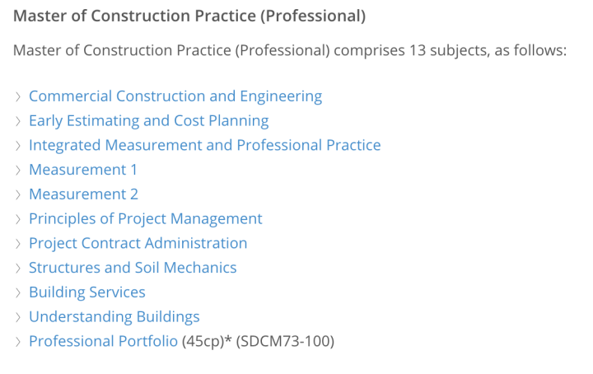The width and height of the screenshot is (593, 374).
Task: Open Structures and Soil Mechanics link
Action: tap(133, 268)
